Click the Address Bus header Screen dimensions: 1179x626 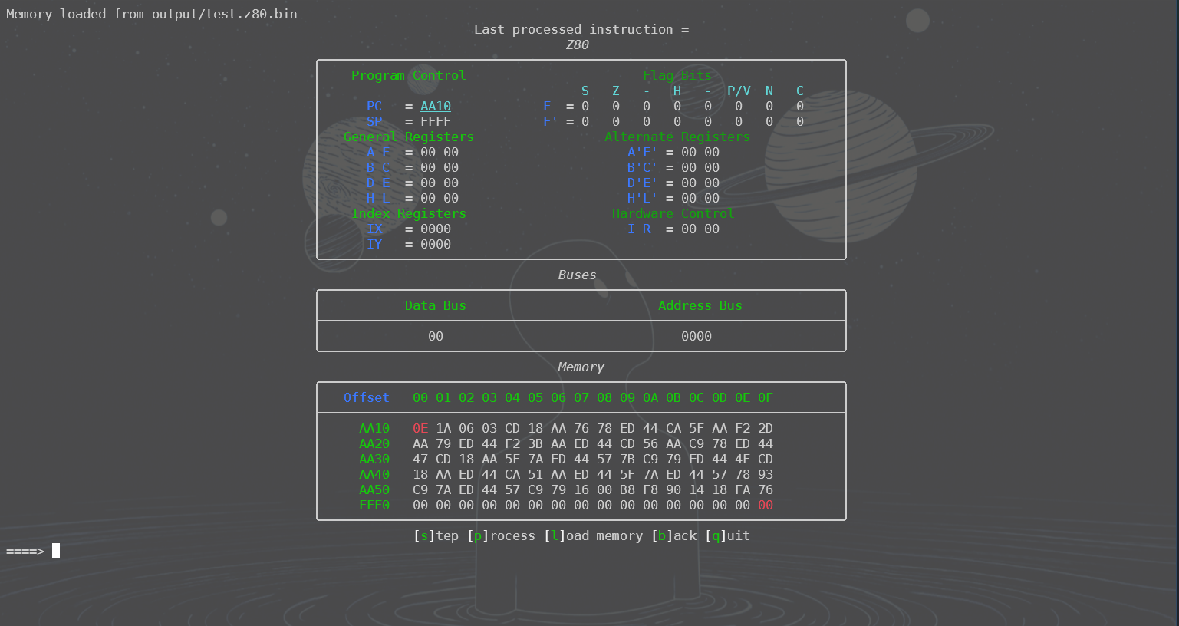pos(700,305)
